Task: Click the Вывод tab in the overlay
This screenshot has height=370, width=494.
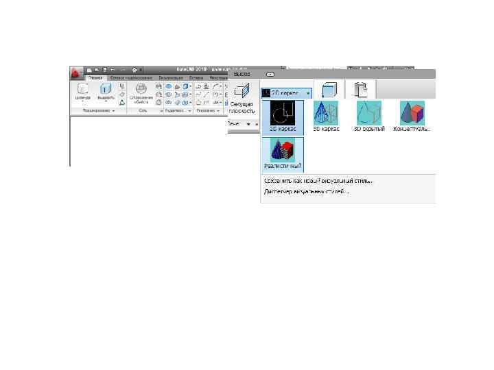Action: 242,74
